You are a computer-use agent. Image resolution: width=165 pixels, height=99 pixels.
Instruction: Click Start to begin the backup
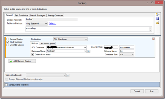click(152, 91)
